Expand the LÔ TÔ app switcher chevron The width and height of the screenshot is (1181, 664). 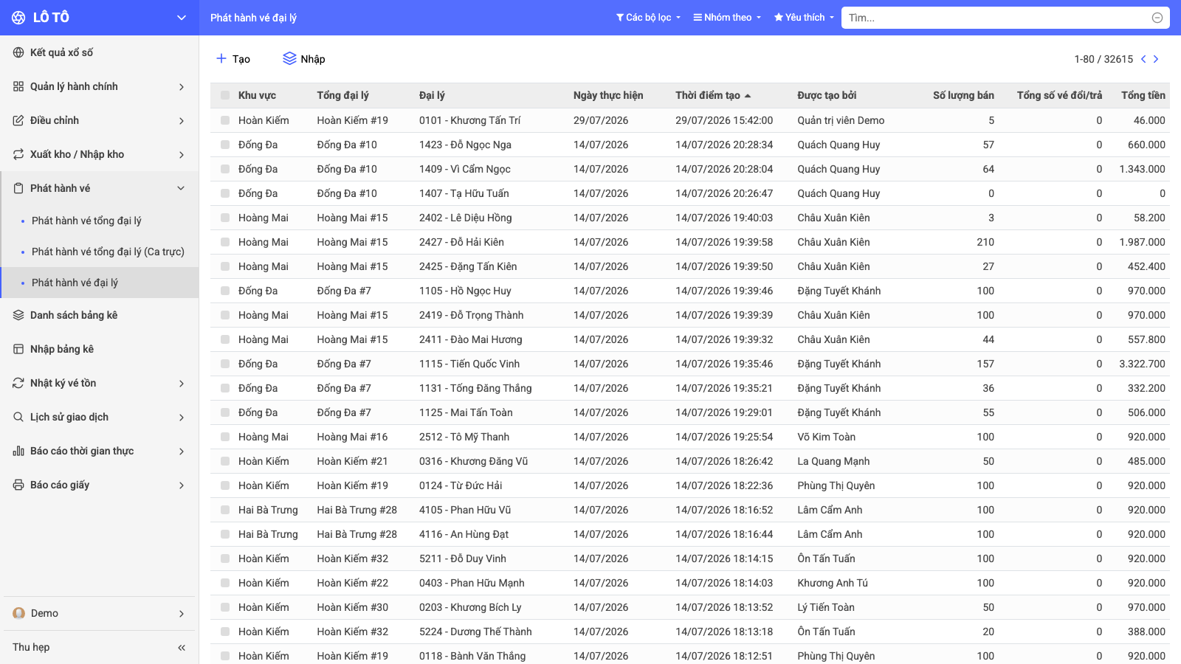[182, 18]
